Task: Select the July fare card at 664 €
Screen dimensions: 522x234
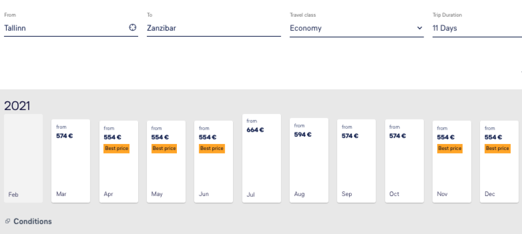Action: 261,159
